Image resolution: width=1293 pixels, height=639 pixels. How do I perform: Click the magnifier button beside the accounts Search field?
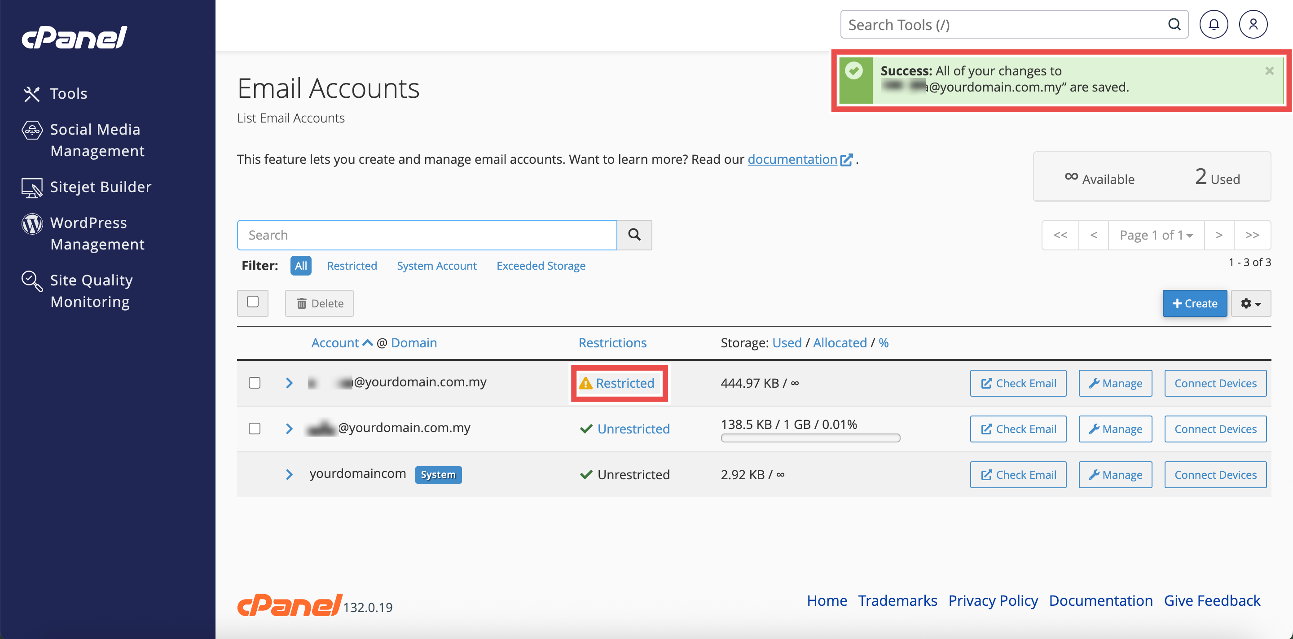click(634, 235)
